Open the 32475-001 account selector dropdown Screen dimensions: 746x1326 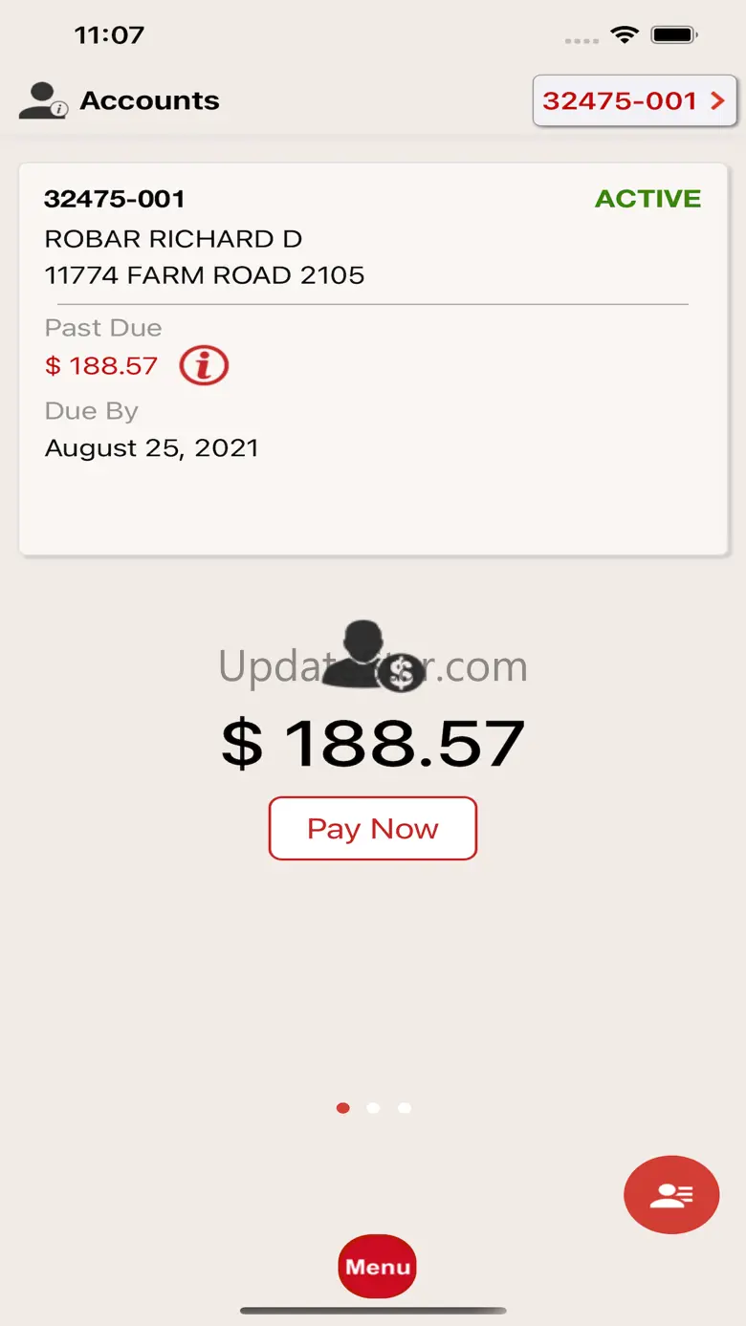(634, 100)
